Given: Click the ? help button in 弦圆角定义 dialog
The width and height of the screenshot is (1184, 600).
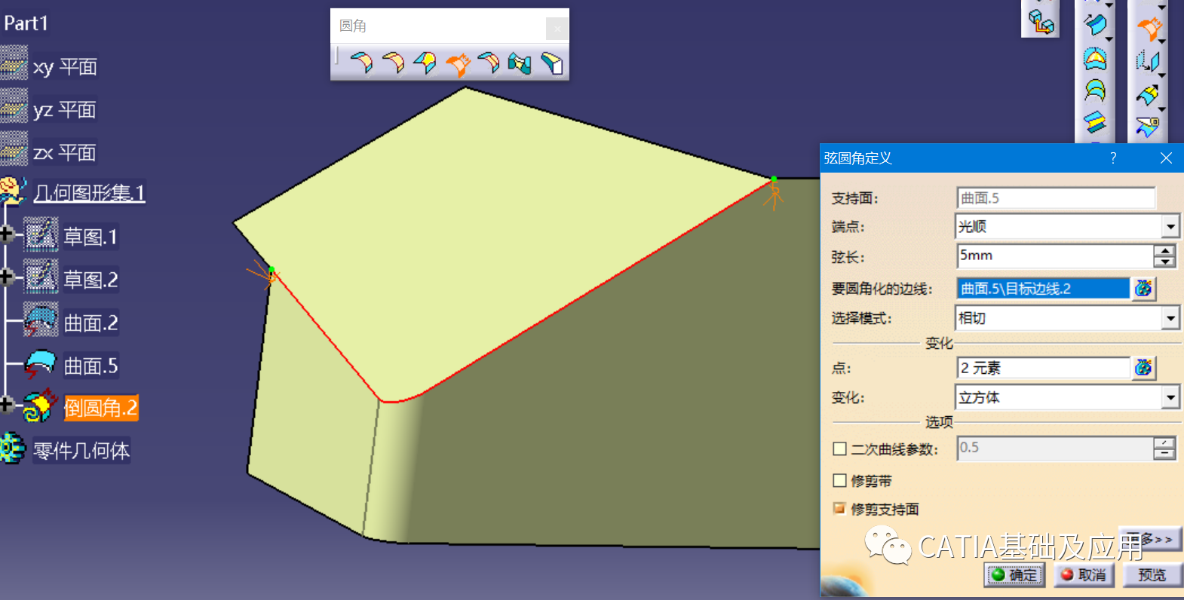Looking at the screenshot, I should point(1113,158).
